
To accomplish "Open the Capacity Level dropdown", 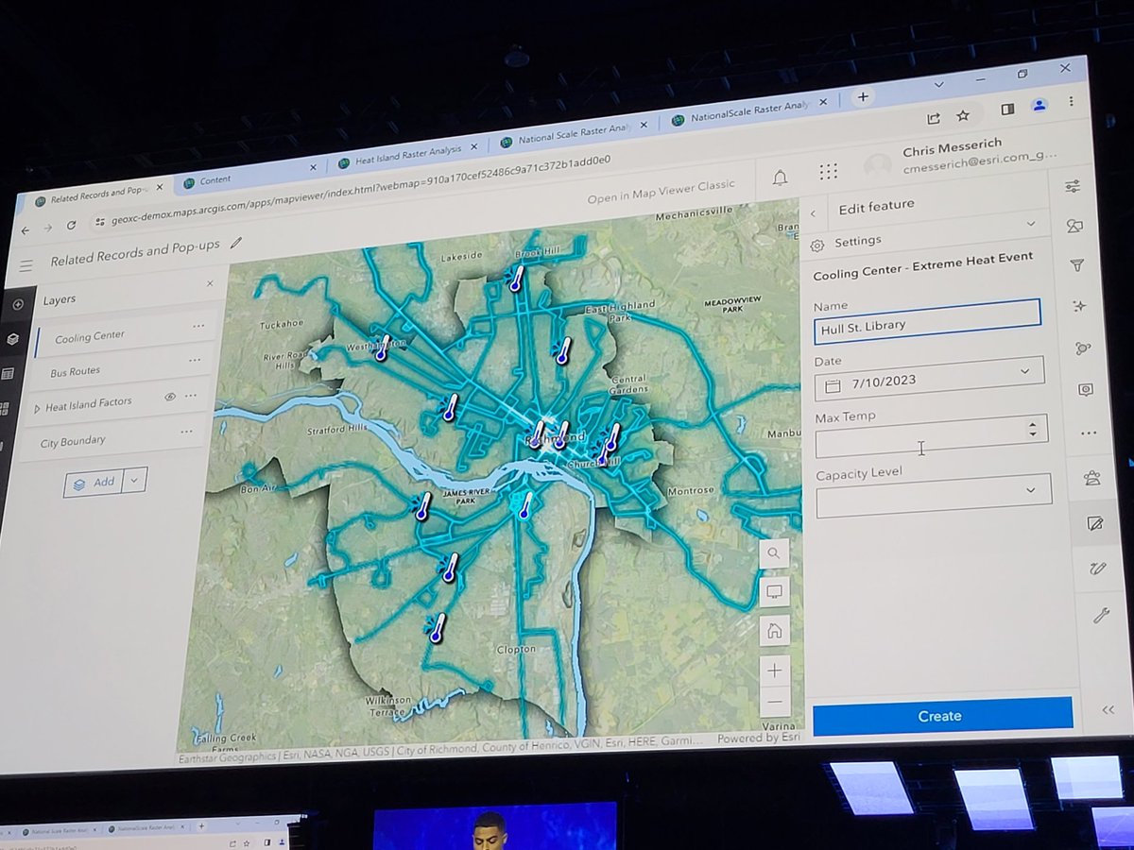I will coord(1030,489).
